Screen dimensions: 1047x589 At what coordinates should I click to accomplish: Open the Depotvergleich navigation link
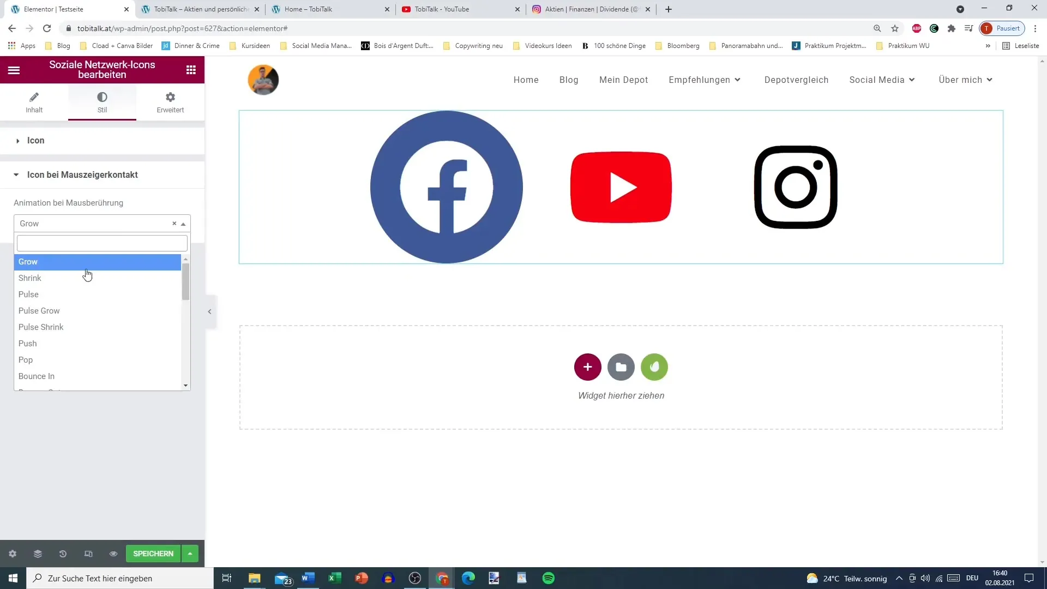tap(796, 80)
